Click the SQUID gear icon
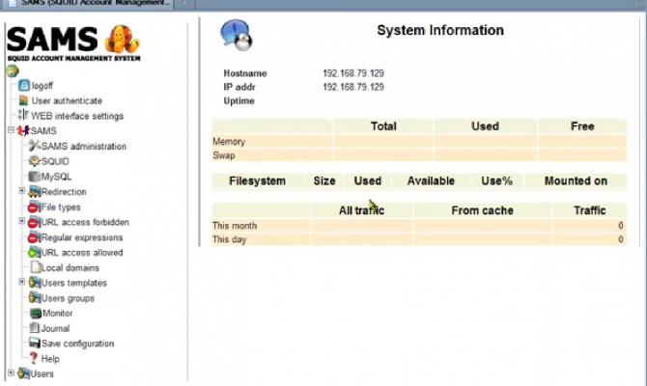 point(34,161)
